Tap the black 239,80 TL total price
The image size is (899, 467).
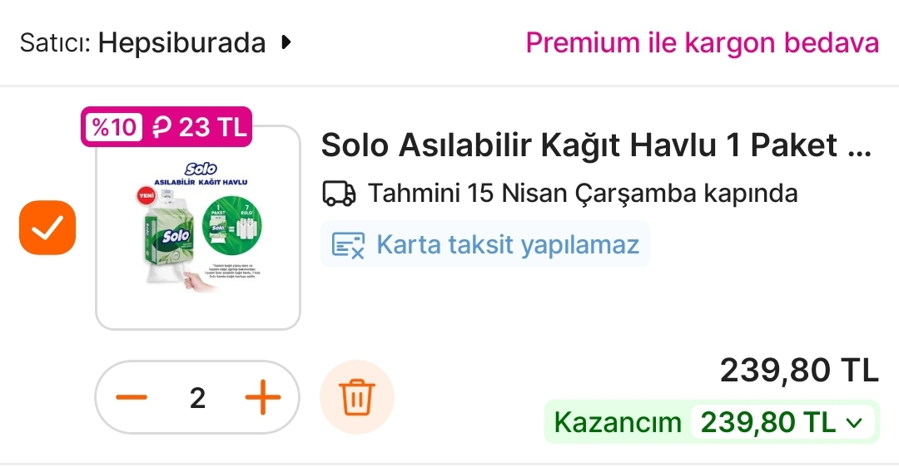click(799, 371)
